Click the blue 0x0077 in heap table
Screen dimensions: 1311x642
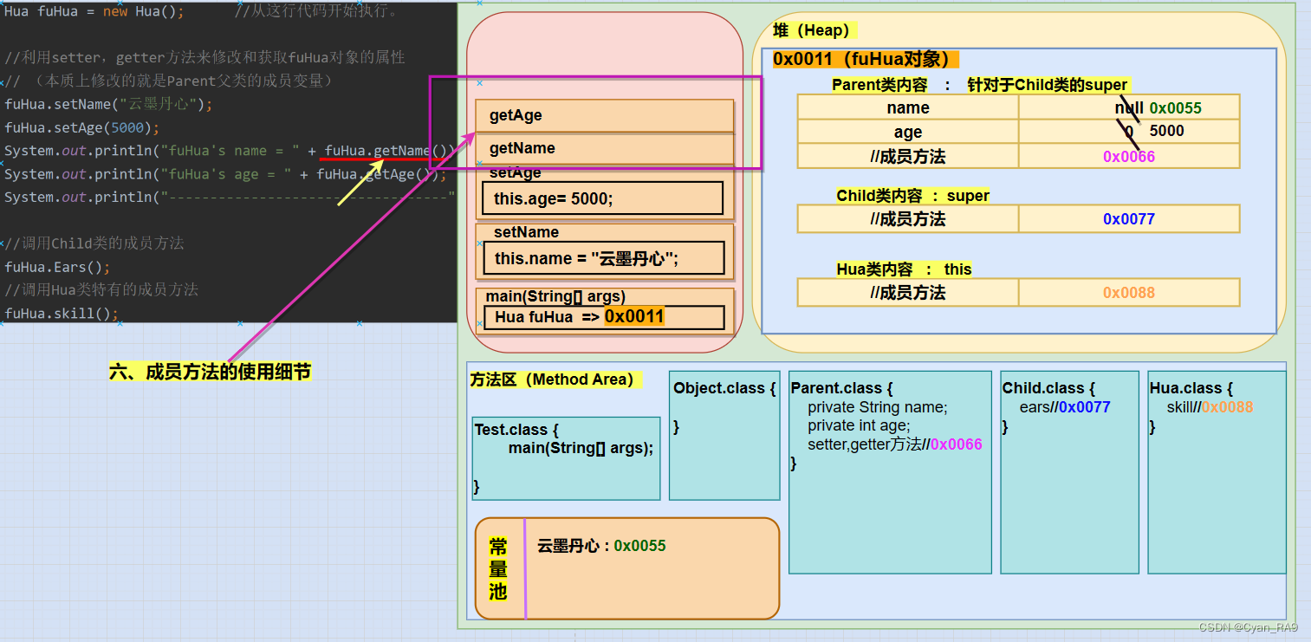point(1129,219)
